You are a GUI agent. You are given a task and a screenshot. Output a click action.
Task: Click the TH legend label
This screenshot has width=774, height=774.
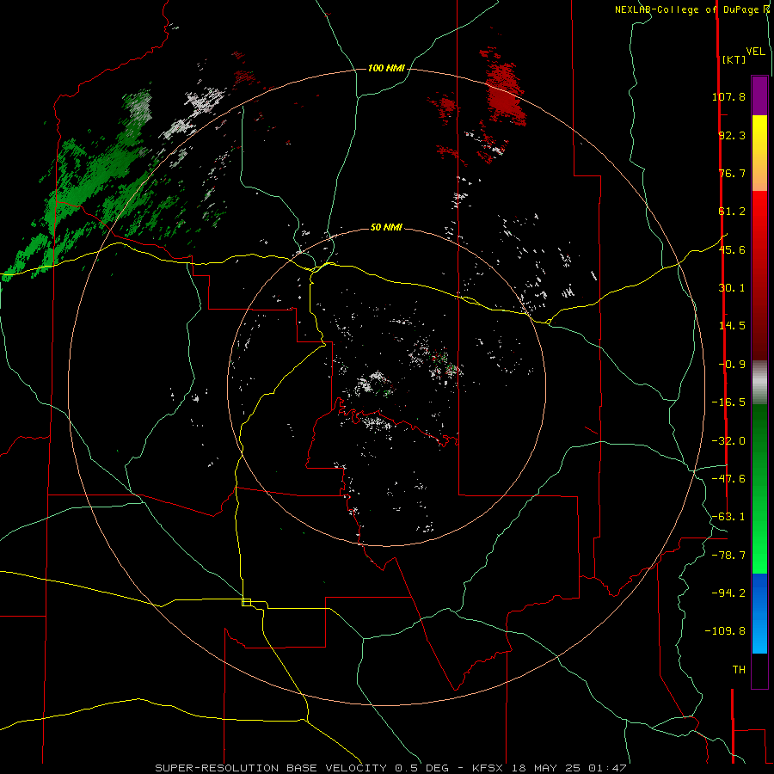(739, 670)
